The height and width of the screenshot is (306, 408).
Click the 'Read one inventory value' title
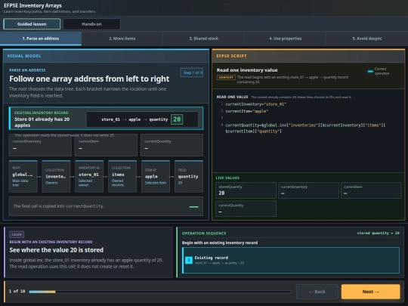click(247, 70)
